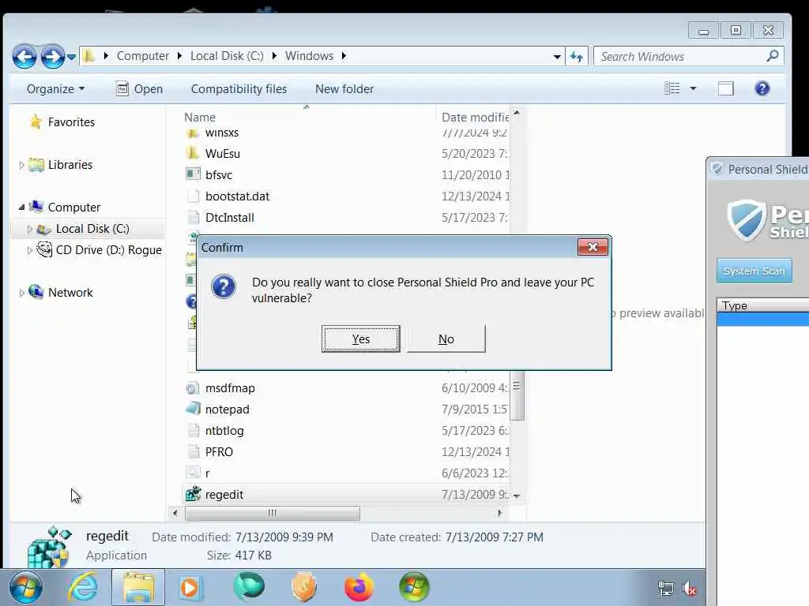This screenshot has width=809, height=606.
Task: Click Yes in the Confirm dialog
Action: pyautogui.click(x=360, y=339)
